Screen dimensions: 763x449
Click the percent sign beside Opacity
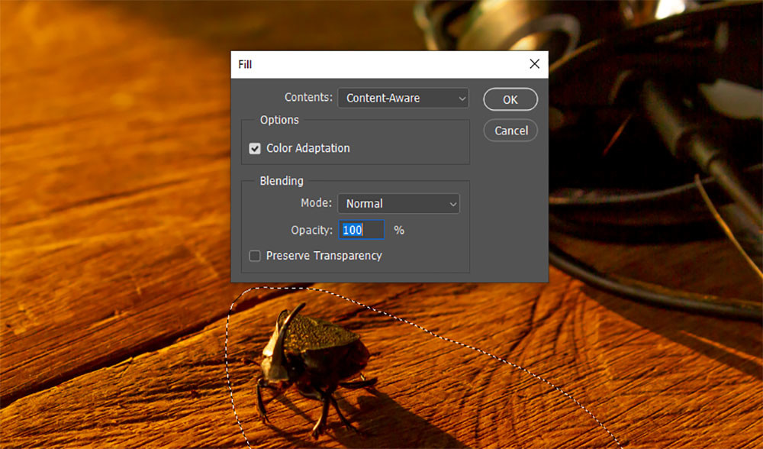(x=399, y=230)
